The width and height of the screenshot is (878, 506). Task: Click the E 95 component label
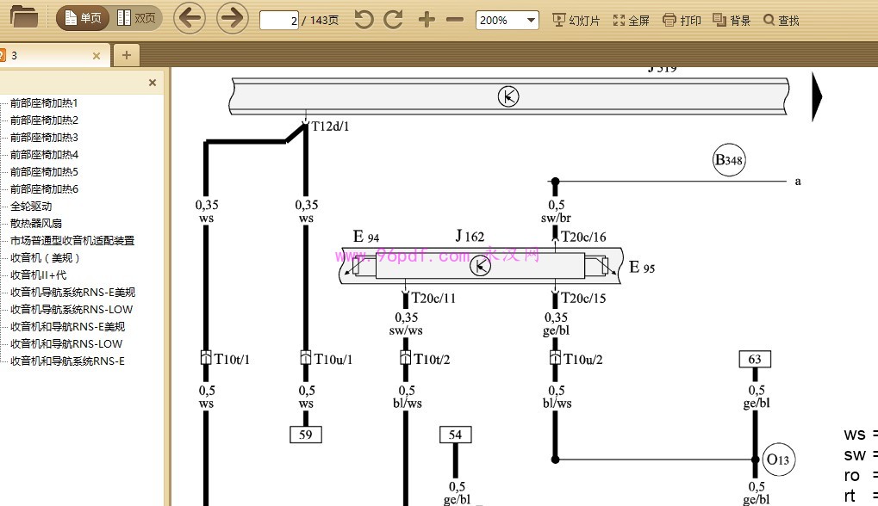point(642,268)
